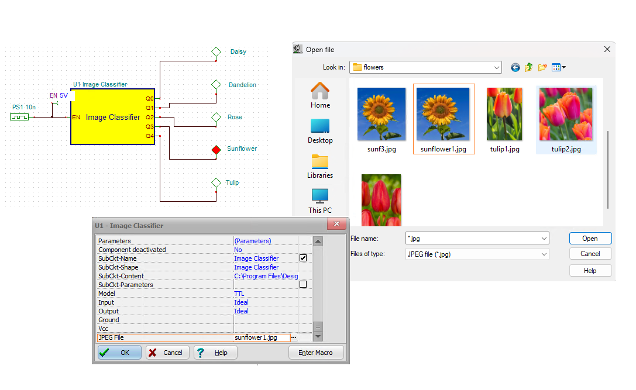Viewport: 636px width, 390px height.
Task: Expand the File name combo box
Action: [x=545, y=239]
